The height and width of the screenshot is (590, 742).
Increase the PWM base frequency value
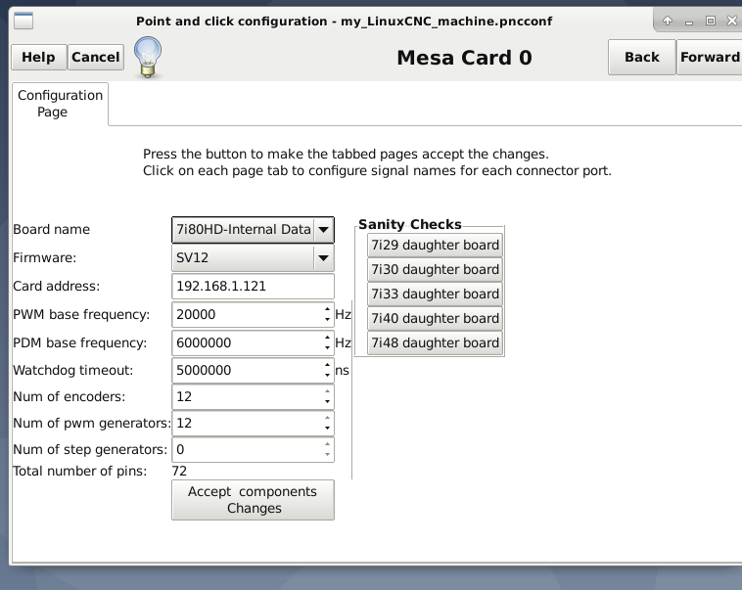tap(327, 310)
